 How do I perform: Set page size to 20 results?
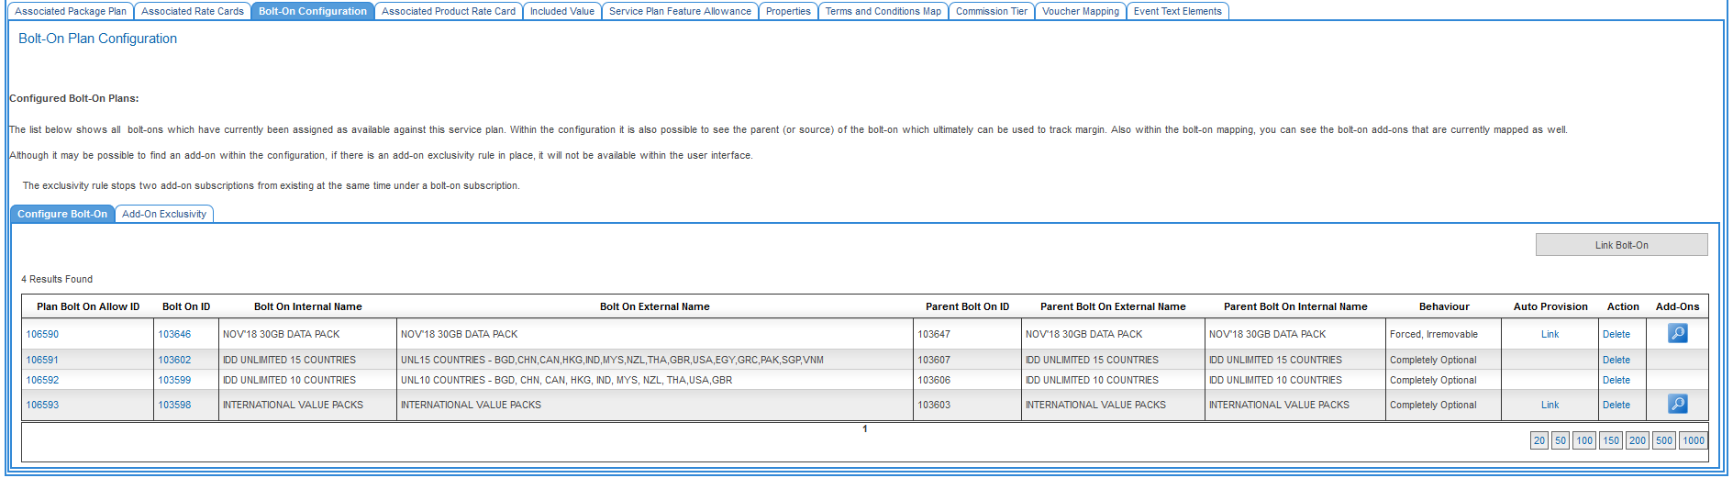(1539, 441)
